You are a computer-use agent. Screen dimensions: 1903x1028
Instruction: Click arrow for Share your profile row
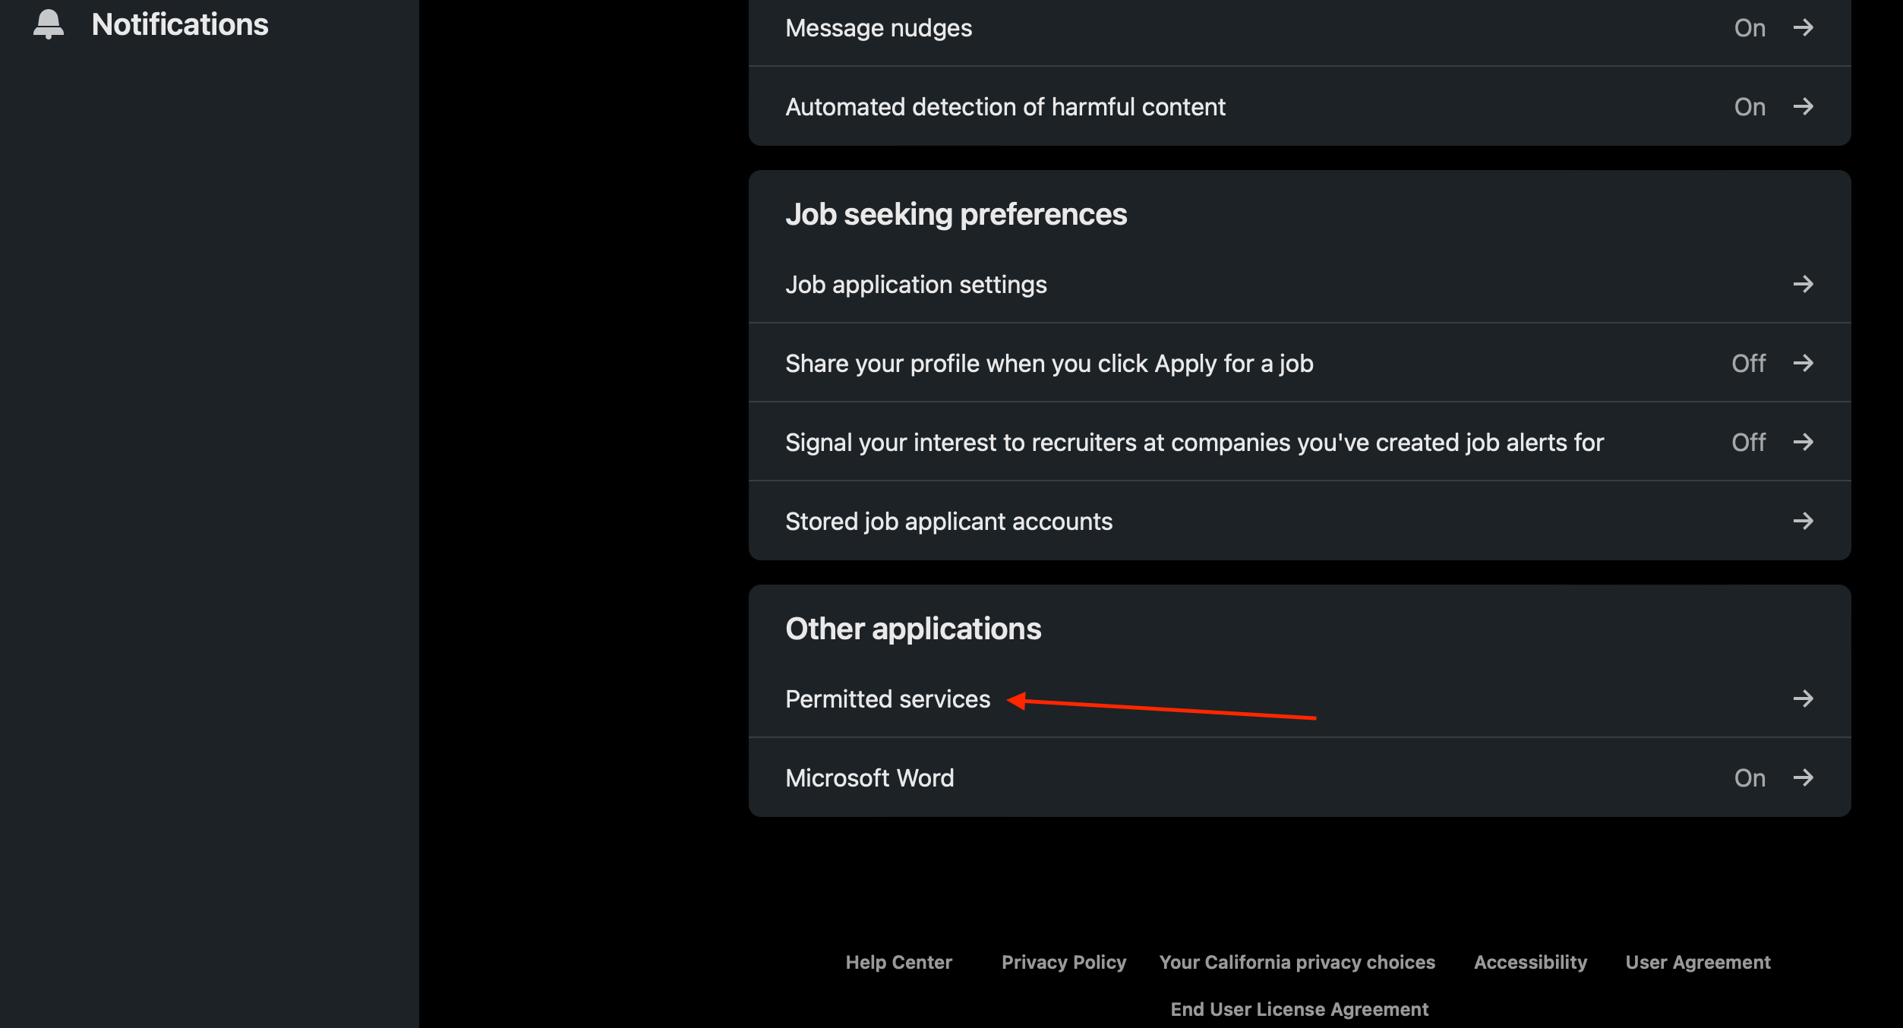[1804, 364]
